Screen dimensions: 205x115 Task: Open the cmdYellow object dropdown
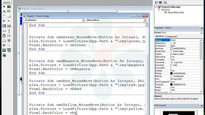[83, 20]
